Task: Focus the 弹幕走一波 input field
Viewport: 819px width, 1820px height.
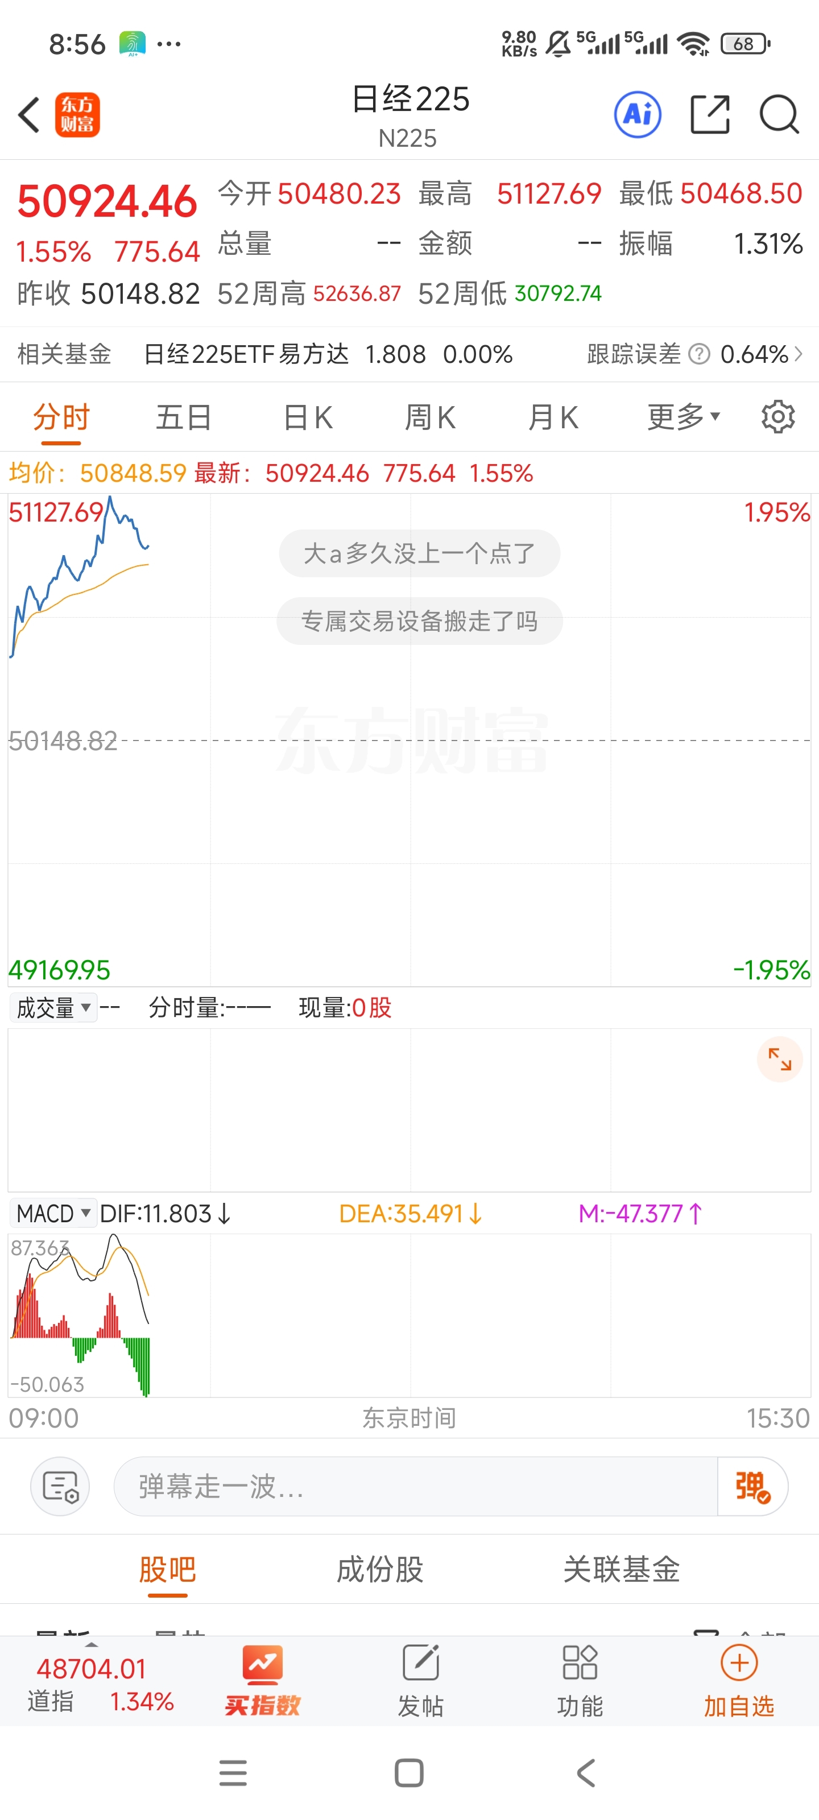Action: click(x=416, y=1486)
